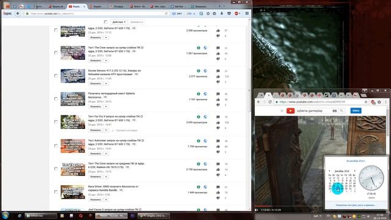Screen dimensions: 391x220
Task: Click privacy globe icon for Syberia video
Action: (x=205, y=94)
